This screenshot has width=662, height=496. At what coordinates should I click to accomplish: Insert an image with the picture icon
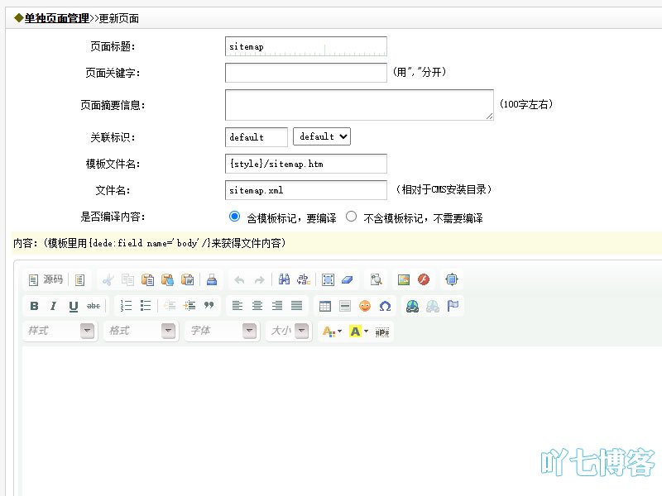coord(404,279)
